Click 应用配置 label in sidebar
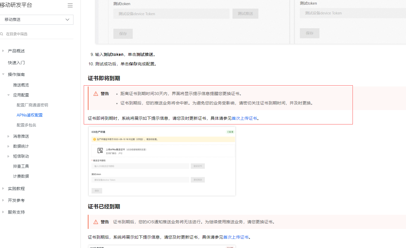The image size is (406, 248). (x=21, y=95)
